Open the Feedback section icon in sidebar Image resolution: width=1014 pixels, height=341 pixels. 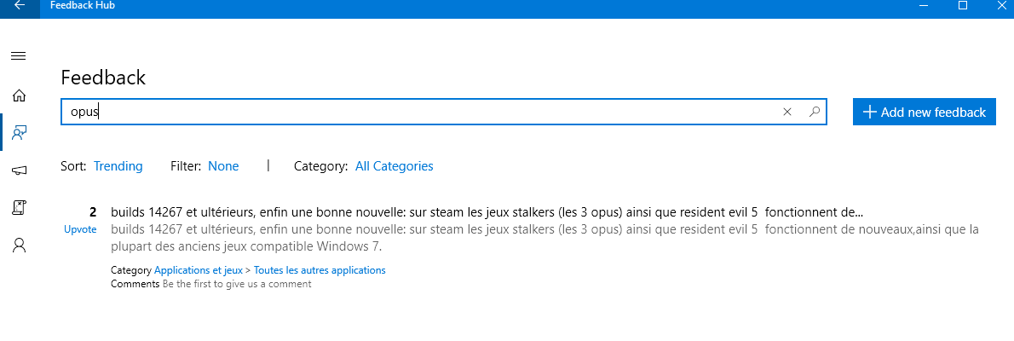pos(20,133)
